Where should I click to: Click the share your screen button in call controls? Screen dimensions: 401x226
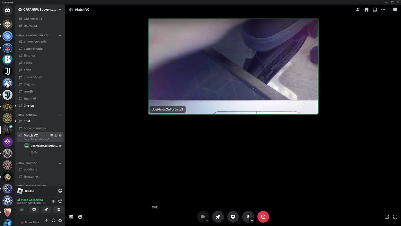point(233,217)
